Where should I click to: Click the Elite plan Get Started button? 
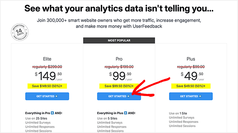coord(47,96)
